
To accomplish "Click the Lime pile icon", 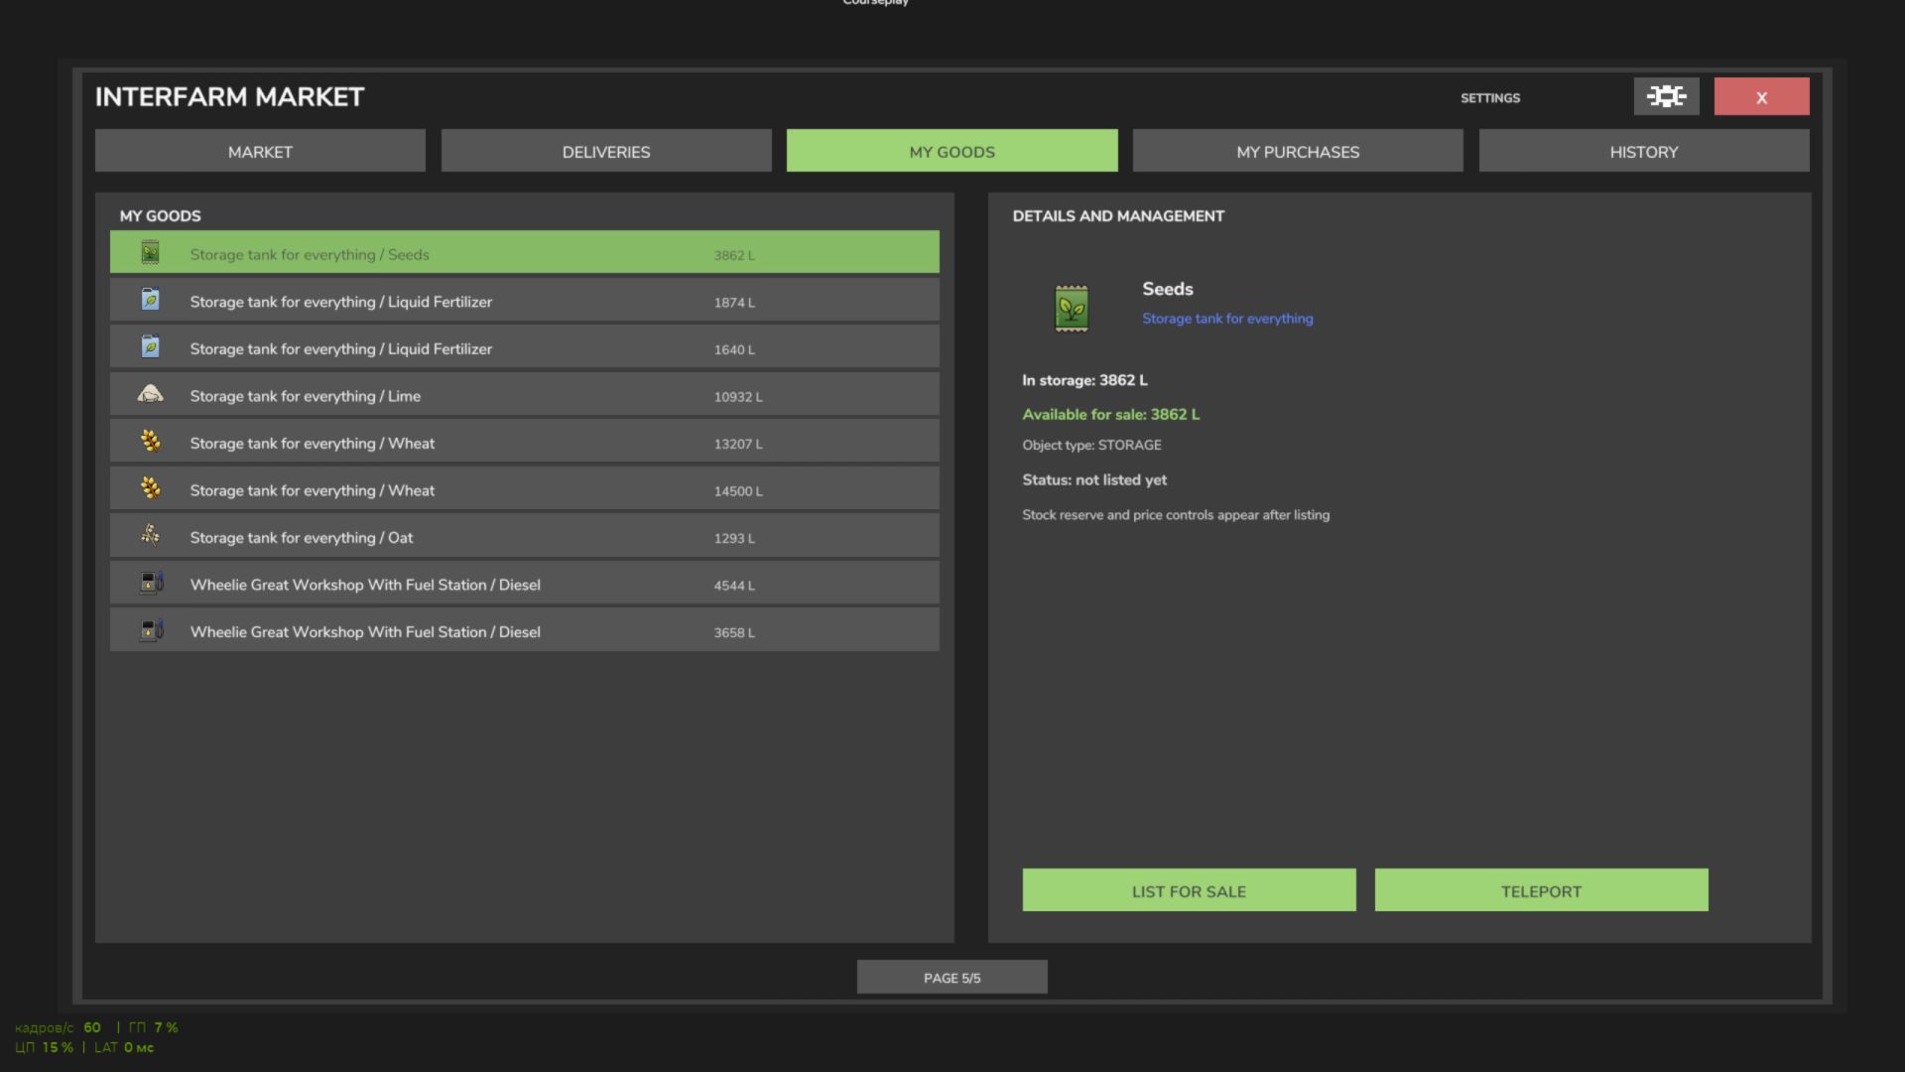I will click(150, 394).
